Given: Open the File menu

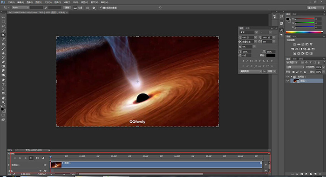Looking at the screenshot, I should tap(11, 2).
